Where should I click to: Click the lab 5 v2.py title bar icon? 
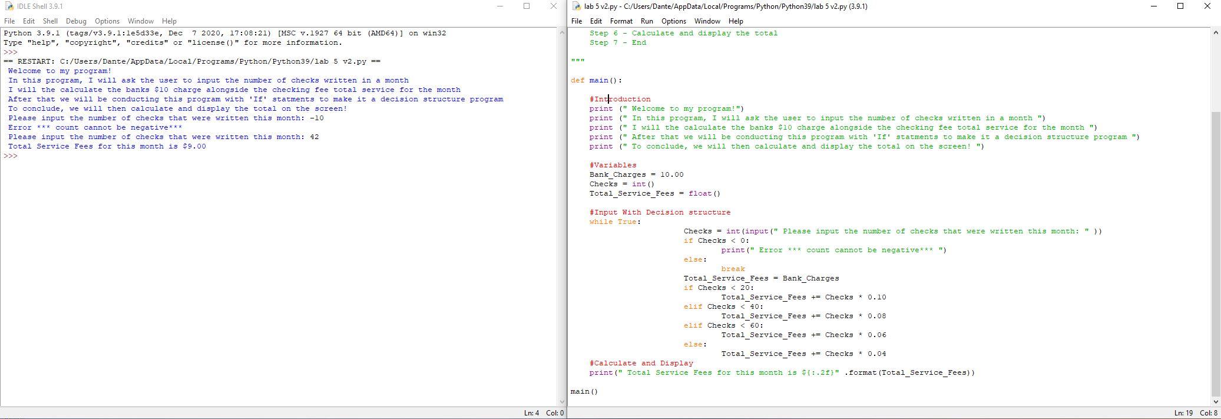click(576, 6)
